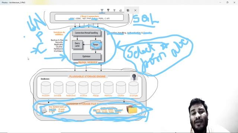Save a copy of the drawing
Image resolution: width=238 pixels, height=133 pixels.
click(128, 10)
